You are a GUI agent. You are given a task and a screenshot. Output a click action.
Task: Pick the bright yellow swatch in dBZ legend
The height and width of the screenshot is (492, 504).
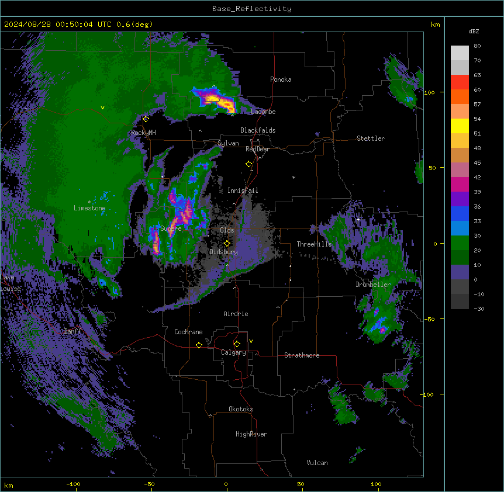[460, 126]
